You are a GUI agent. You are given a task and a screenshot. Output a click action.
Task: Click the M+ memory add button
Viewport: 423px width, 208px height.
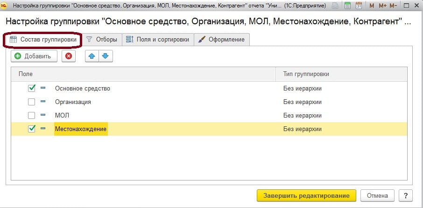[x=382, y=7]
